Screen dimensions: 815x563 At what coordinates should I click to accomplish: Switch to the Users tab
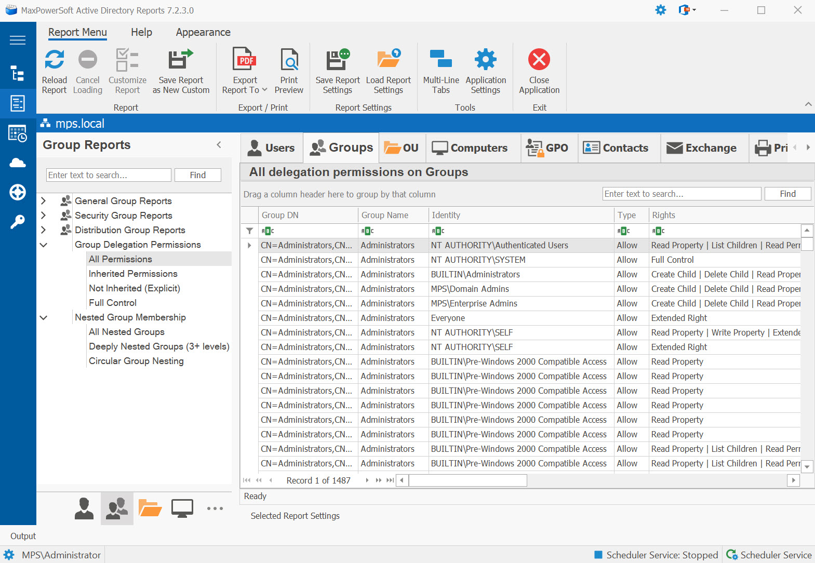click(272, 148)
